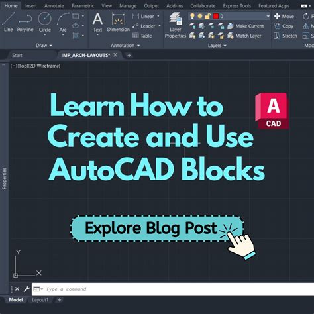Select the Line tool
This screenshot has width=314, height=314.
point(9,22)
